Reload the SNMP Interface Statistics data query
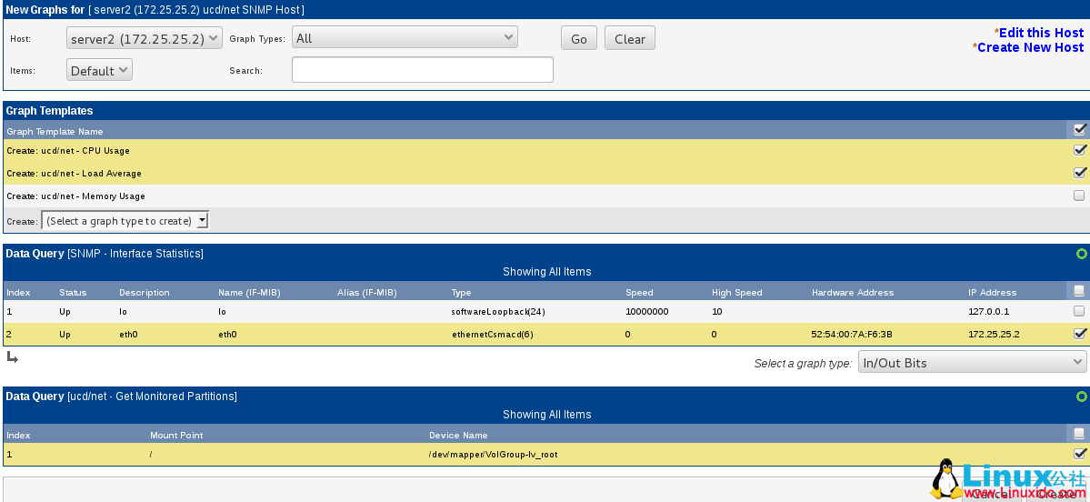The height and width of the screenshot is (502, 1090). pos(1081,254)
